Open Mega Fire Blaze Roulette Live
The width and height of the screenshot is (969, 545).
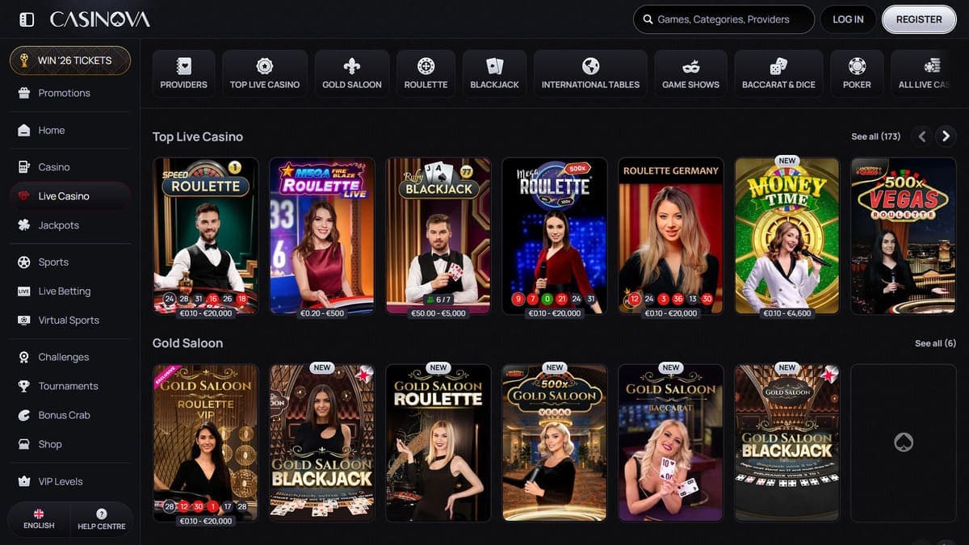tap(322, 236)
